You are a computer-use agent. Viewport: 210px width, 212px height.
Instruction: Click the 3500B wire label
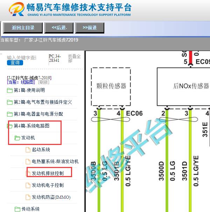pos(93,171)
